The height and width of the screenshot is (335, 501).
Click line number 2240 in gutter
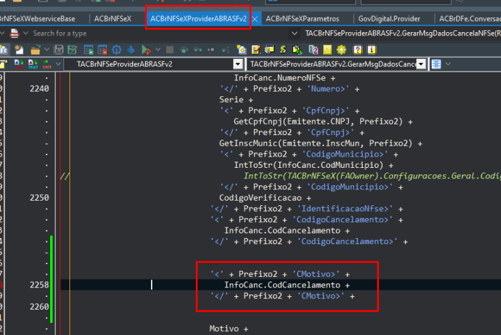point(39,89)
